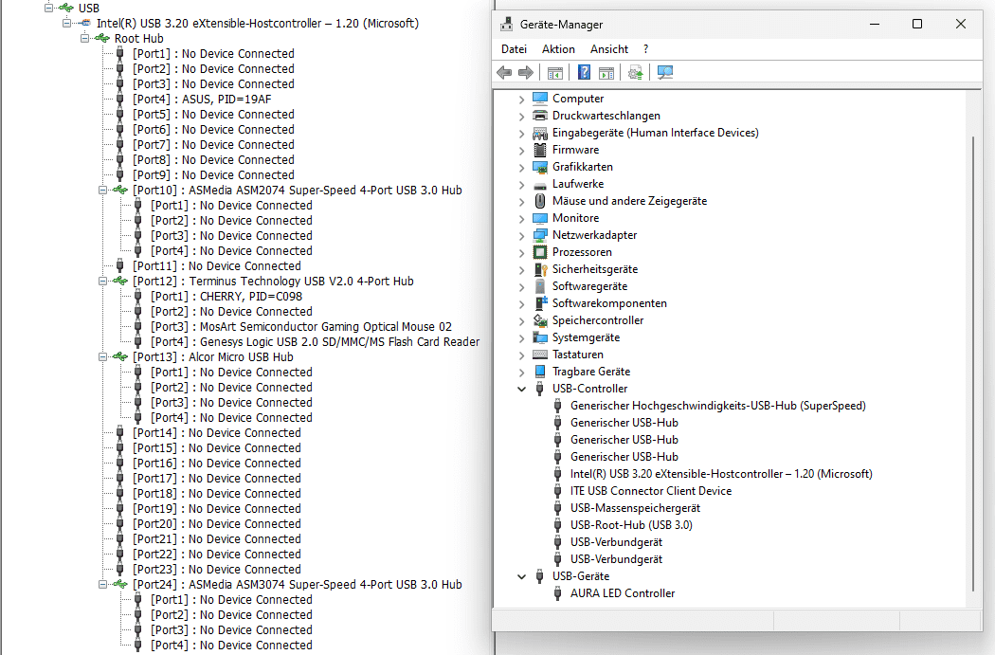Image resolution: width=995 pixels, height=655 pixels.
Task: Expand the Systemgeräte category
Action: [x=521, y=337]
